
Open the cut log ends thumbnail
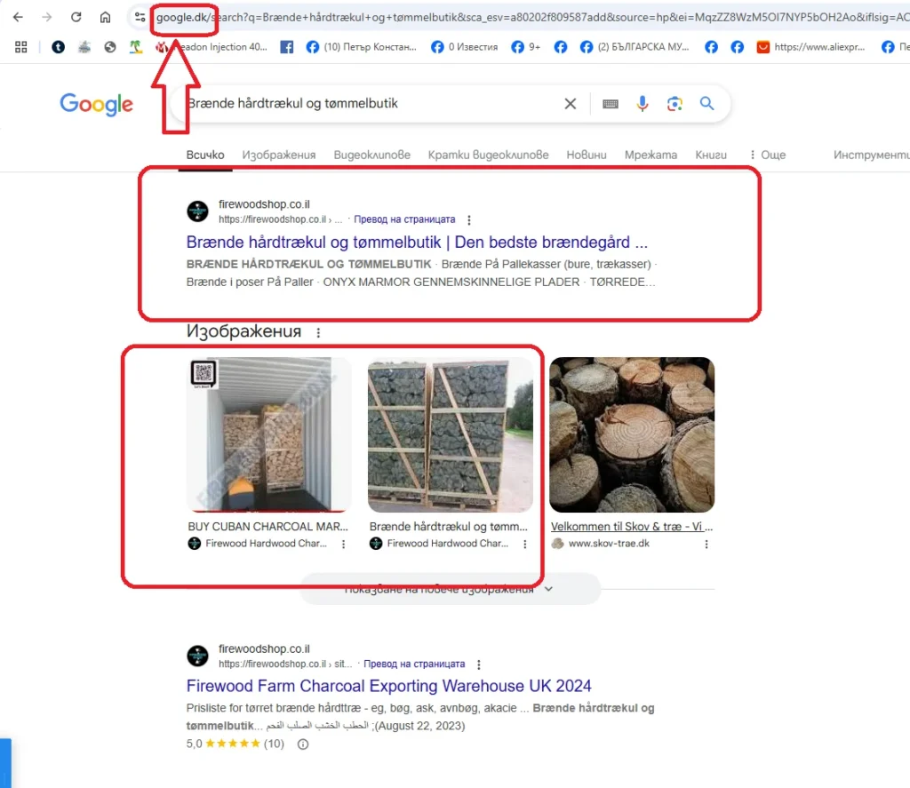coord(632,434)
